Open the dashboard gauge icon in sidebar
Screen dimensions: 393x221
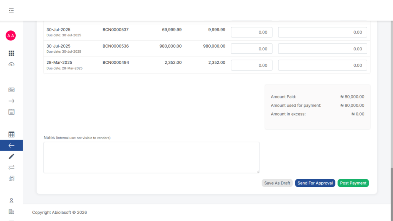tap(11, 64)
